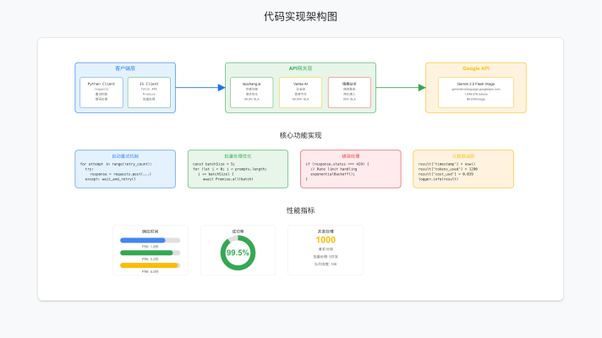Screen dimensions: 602x338
Task: Click the 'except: wait_and_retry()' code line
Action: pos(111,179)
